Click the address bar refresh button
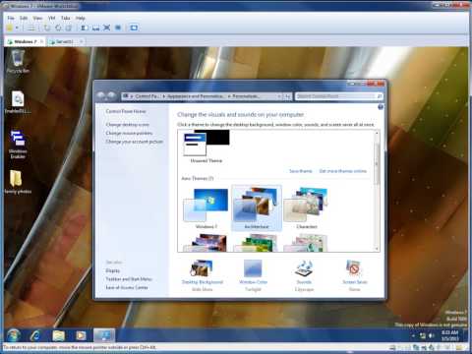The height and width of the screenshot is (354, 472). (287, 96)
